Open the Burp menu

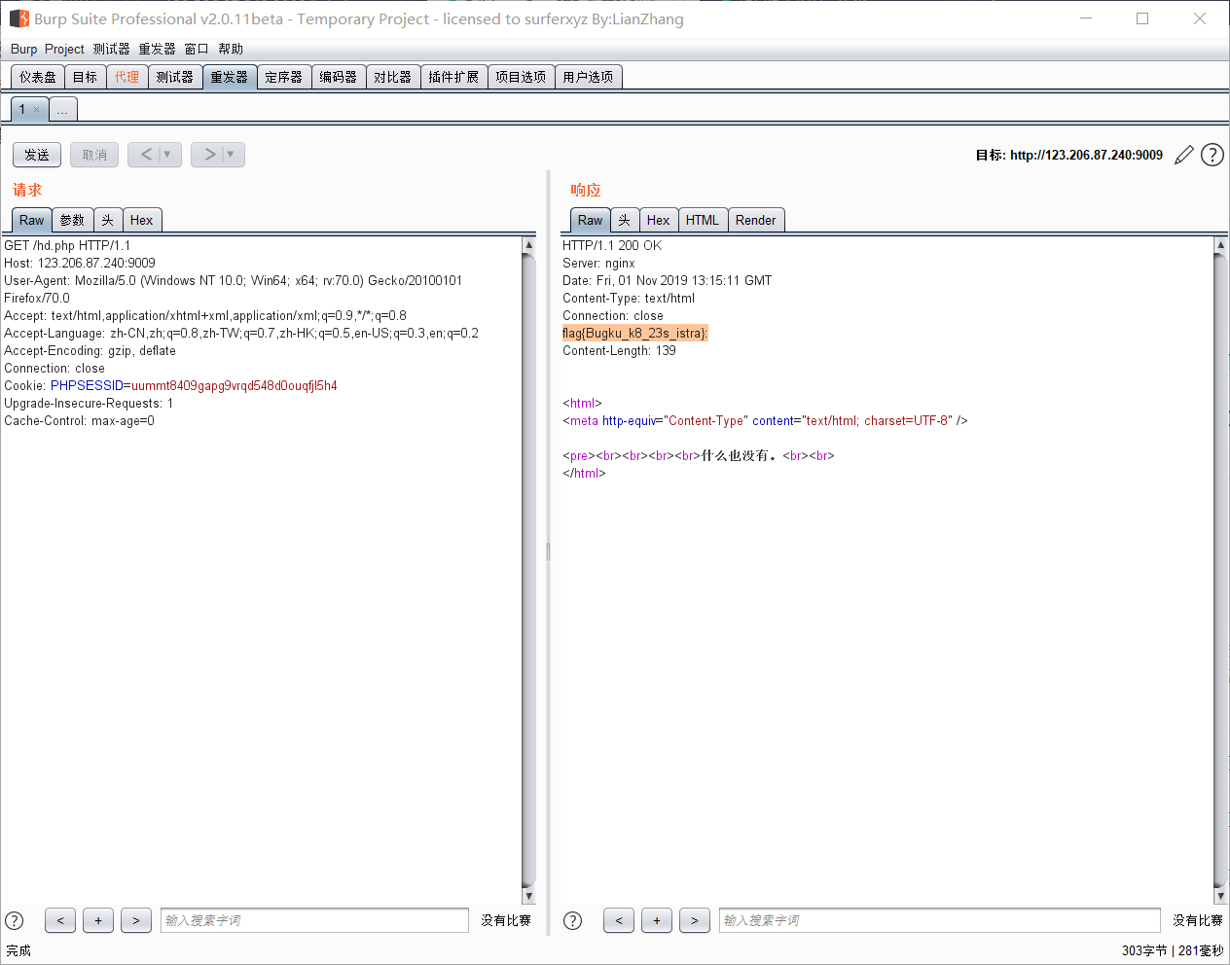coord(24,49)
